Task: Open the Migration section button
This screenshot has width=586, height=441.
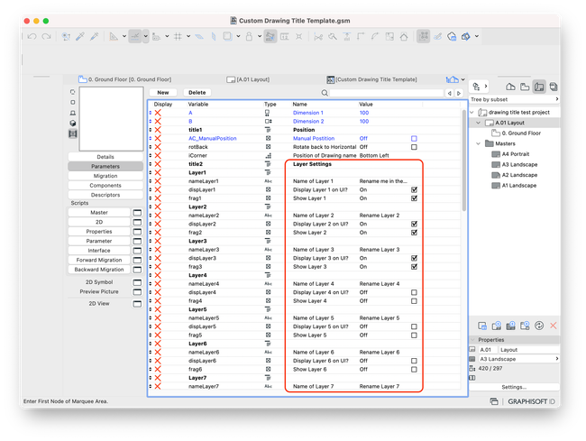Action: 105,176
